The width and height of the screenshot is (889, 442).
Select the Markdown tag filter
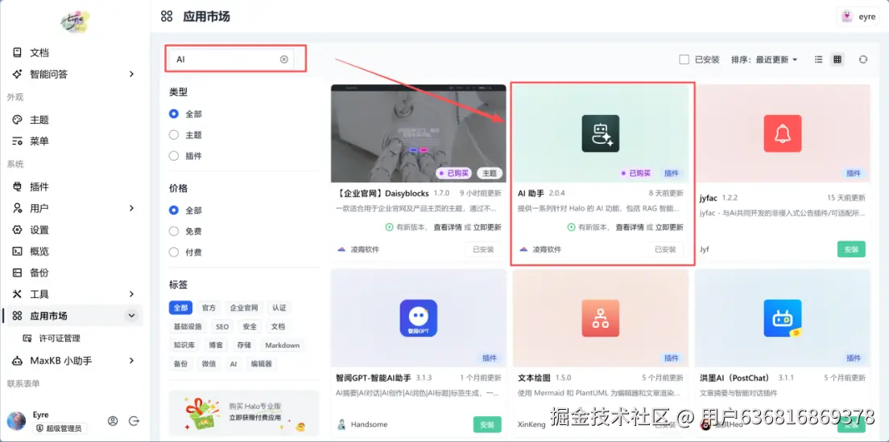(x=282, y=346)
